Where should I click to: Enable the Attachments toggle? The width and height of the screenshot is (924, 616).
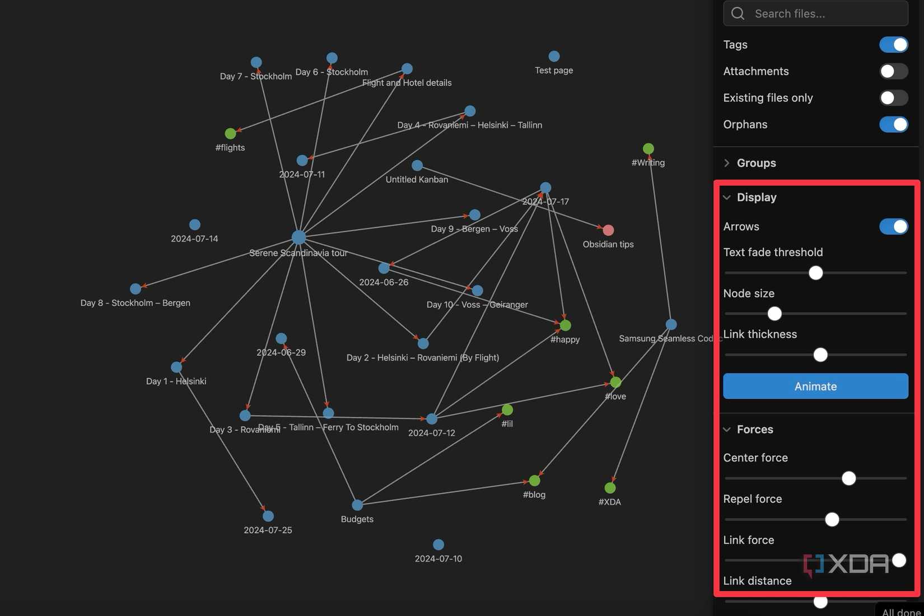pyautogui.click(x=893, y=71)
